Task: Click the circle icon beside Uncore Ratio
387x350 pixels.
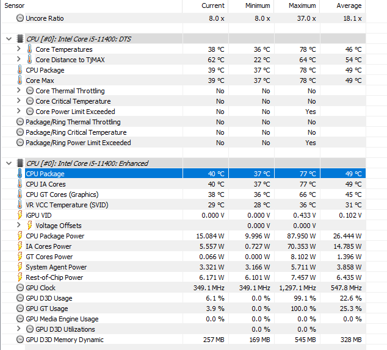Action: (x=21, y=18)
